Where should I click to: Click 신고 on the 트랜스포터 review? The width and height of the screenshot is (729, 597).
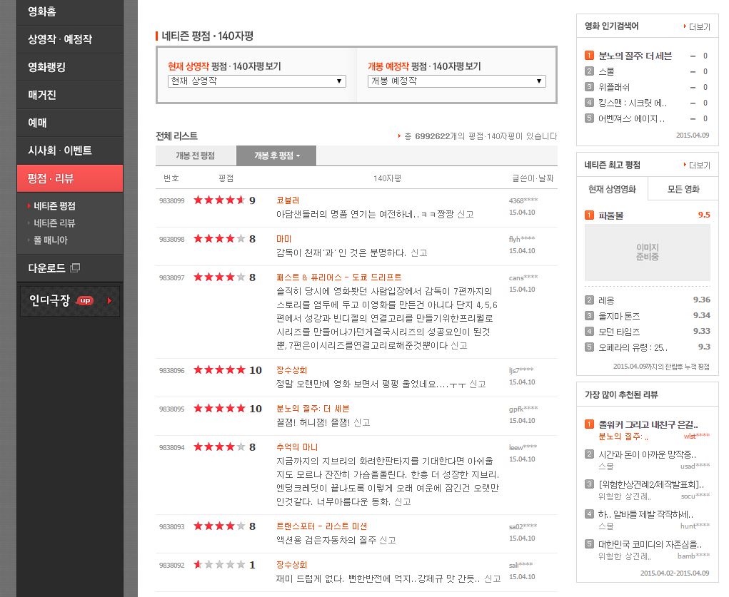(388, 541)
